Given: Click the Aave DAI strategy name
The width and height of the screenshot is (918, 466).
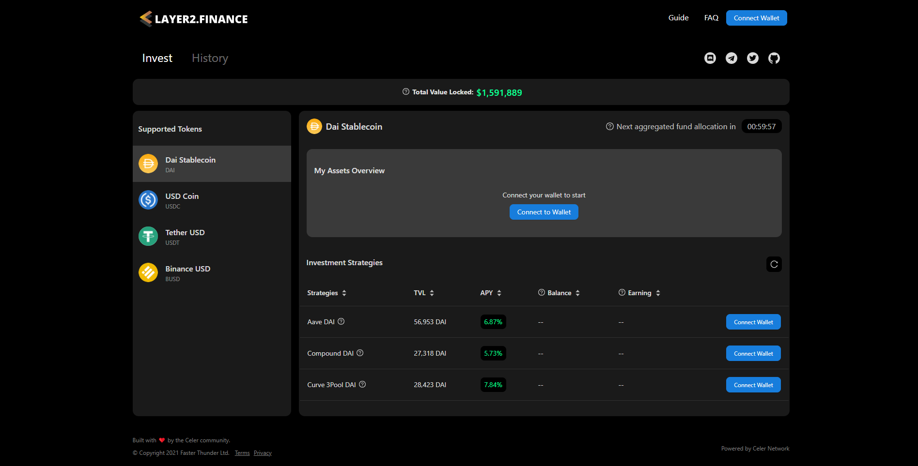Looking at the screenshot, I should pos(321,322).
